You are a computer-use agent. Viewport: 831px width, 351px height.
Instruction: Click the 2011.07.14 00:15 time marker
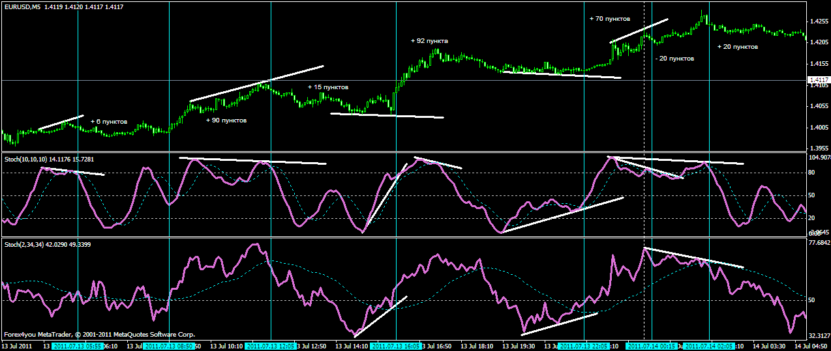coord(651,346)
